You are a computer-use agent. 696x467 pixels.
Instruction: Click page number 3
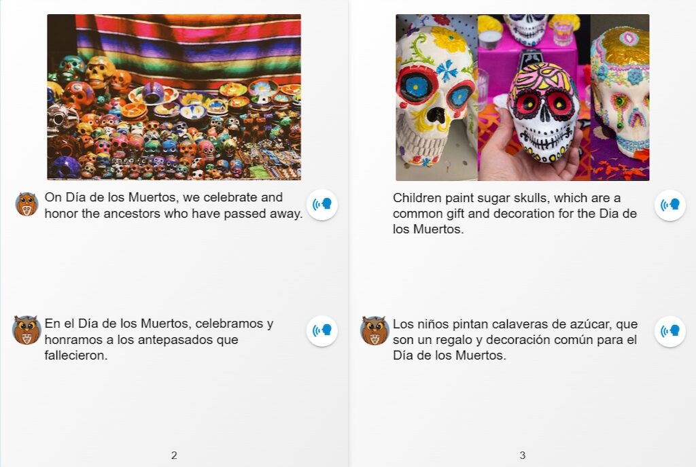pos(523,455)
